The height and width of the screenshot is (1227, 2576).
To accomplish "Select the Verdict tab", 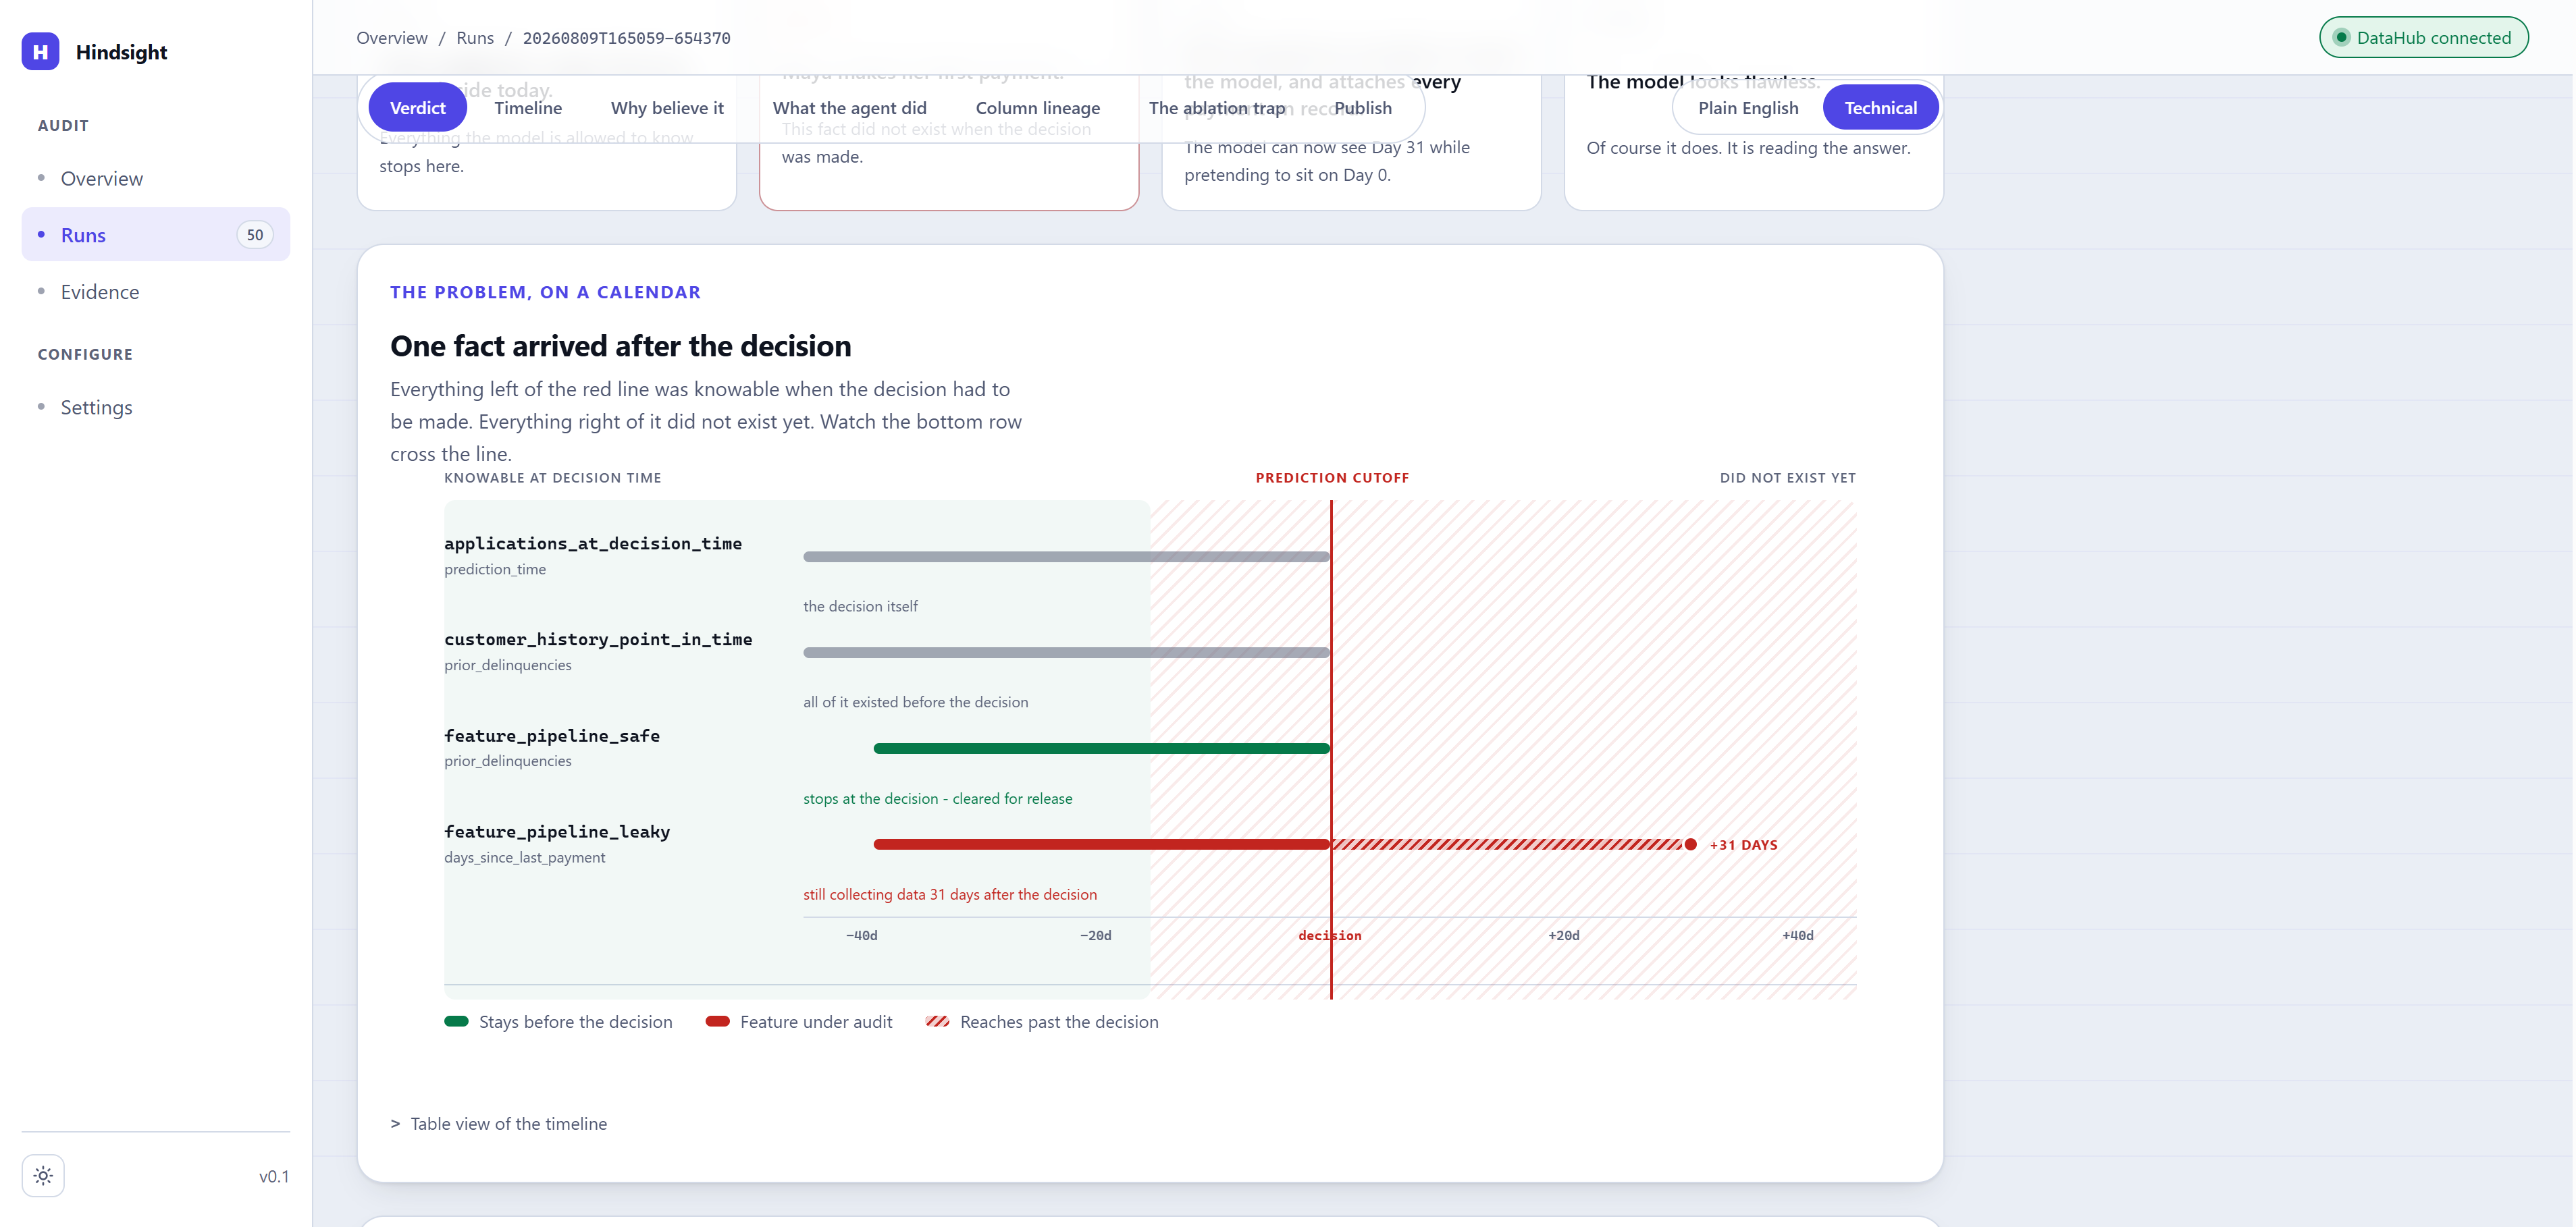I will 417,108.
